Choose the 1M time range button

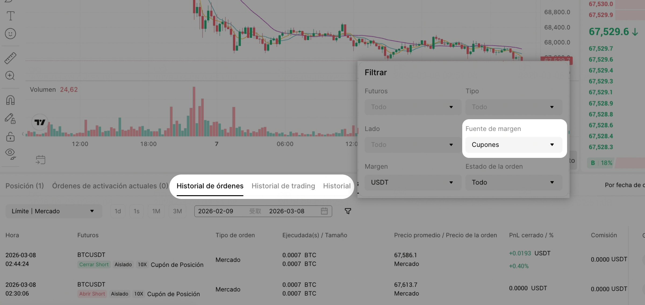click(x=156, y=211)
